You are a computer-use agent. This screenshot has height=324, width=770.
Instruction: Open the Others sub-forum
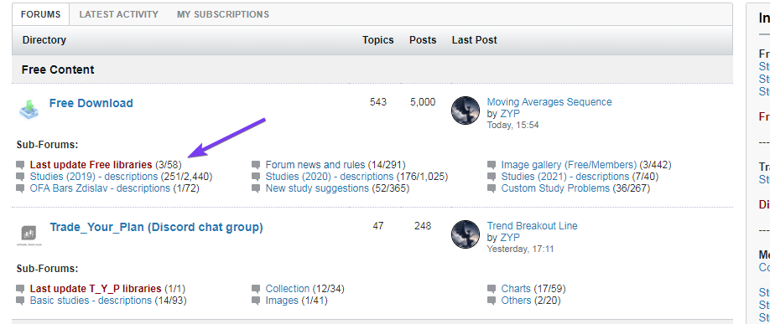[x=516, y=301]
